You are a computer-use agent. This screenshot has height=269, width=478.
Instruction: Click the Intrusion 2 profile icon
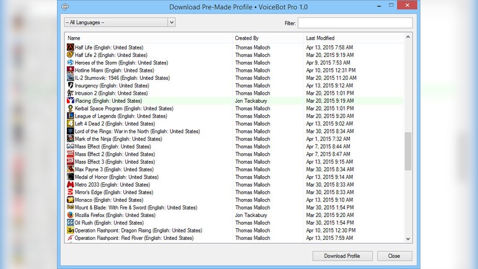(x=71, y=93)
